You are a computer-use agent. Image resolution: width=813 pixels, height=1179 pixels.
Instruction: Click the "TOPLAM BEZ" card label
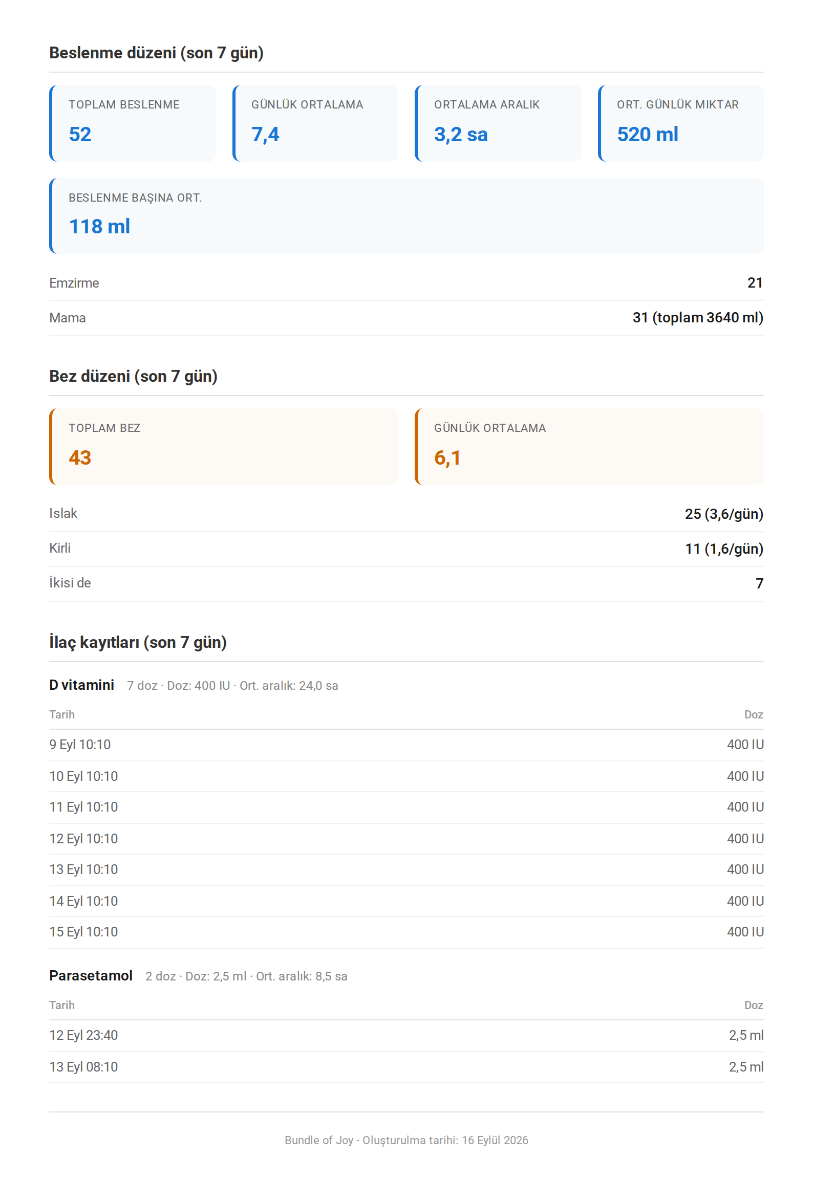coord(104,428)
